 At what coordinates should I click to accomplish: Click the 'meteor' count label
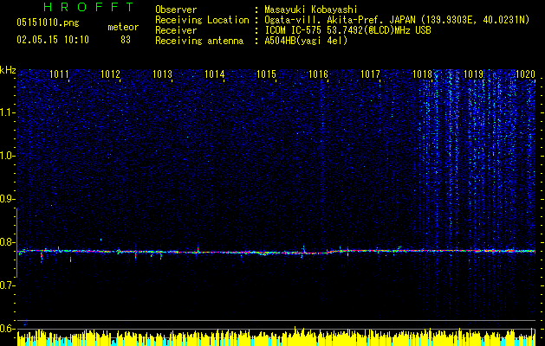123,27
